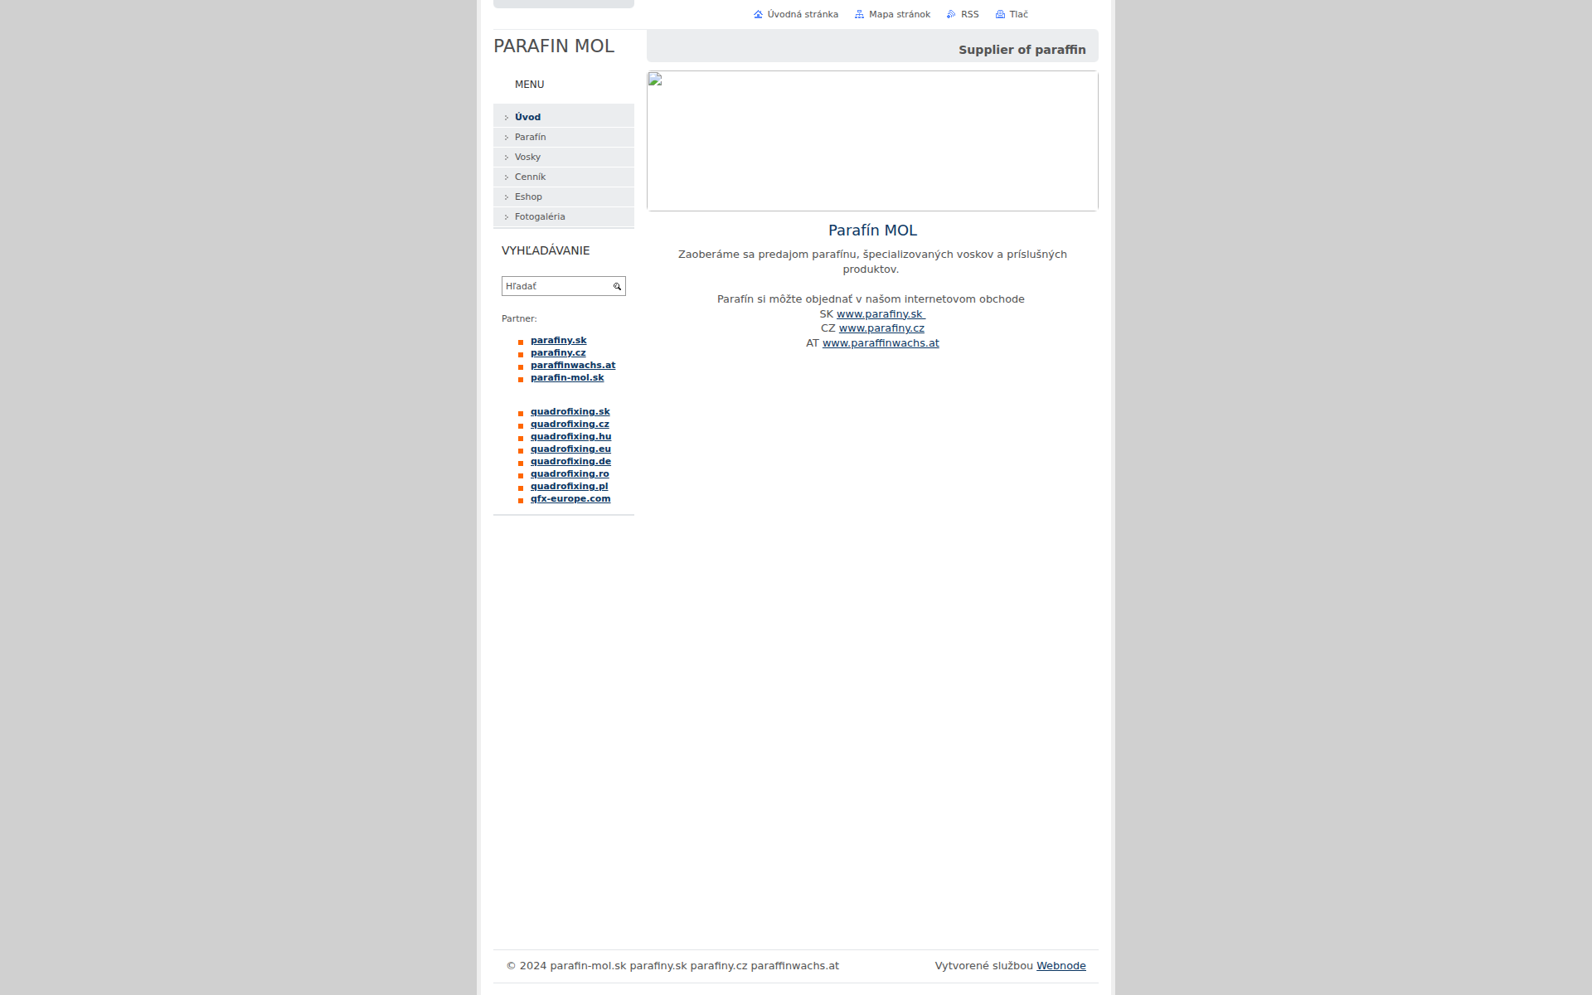
Task: Click the arrow bullet beside Fotogaléria
Action: 506,217
